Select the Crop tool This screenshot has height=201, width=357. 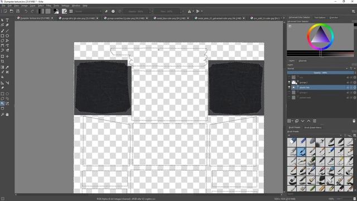pos(2,61)
